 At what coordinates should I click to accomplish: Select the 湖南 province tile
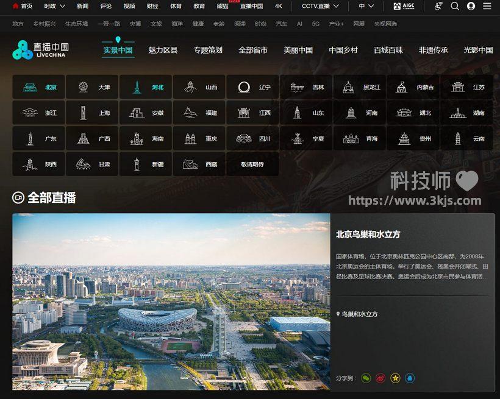[x=467, y=113]
